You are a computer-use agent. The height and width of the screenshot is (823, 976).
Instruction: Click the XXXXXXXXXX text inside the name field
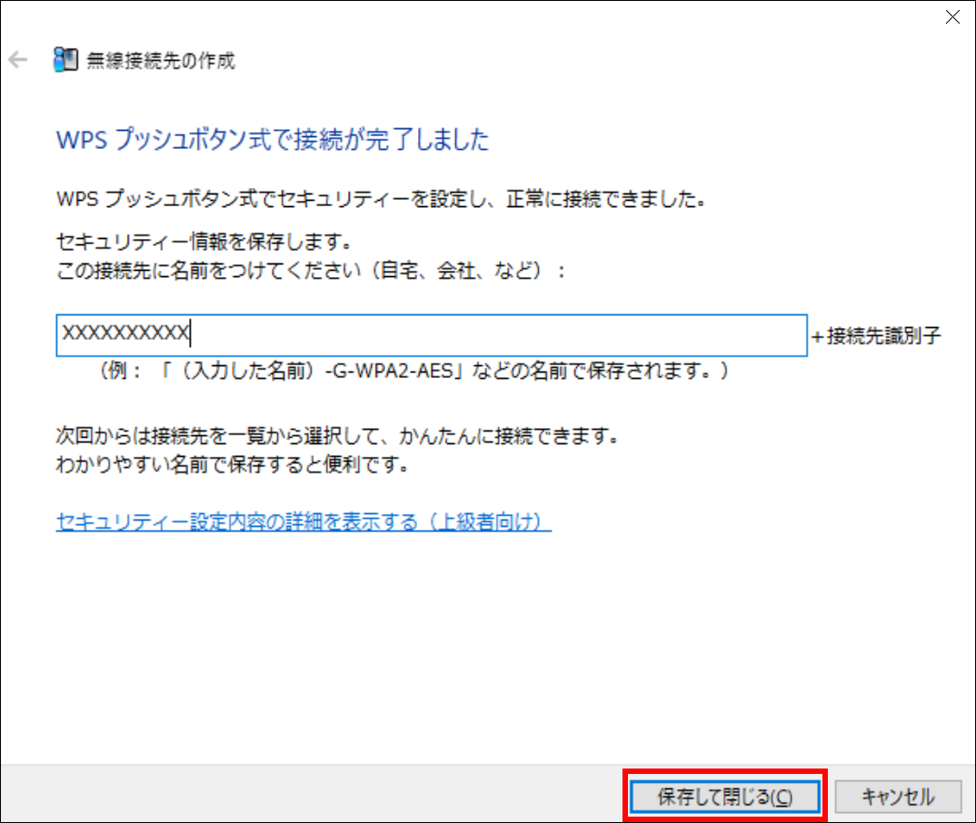pyautogui.click(x=124, y=335)
